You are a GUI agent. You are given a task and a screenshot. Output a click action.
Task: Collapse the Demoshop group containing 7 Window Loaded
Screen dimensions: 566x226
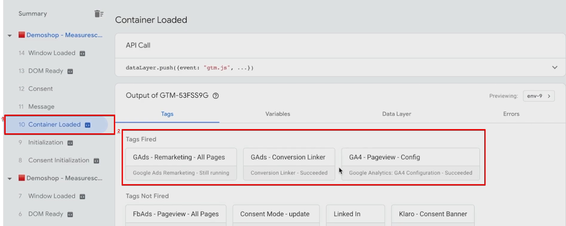[x=10, y=179]
